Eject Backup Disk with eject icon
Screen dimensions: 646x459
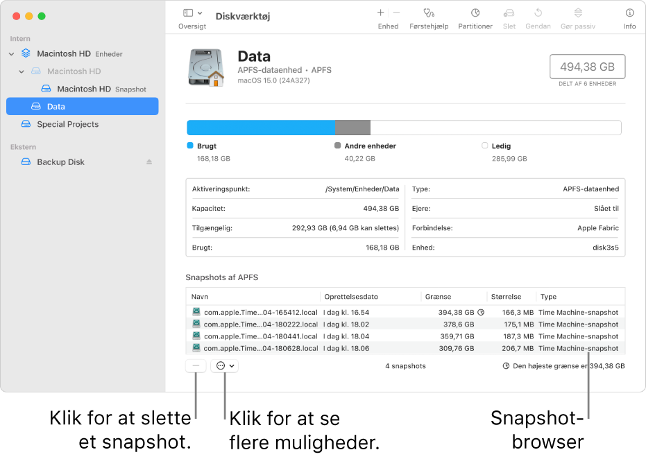(x=149, y=162)
